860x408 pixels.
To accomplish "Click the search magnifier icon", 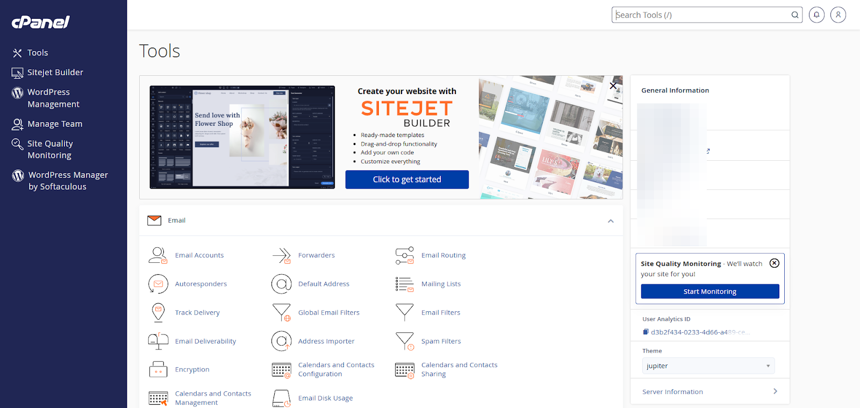I will (795, 15).
